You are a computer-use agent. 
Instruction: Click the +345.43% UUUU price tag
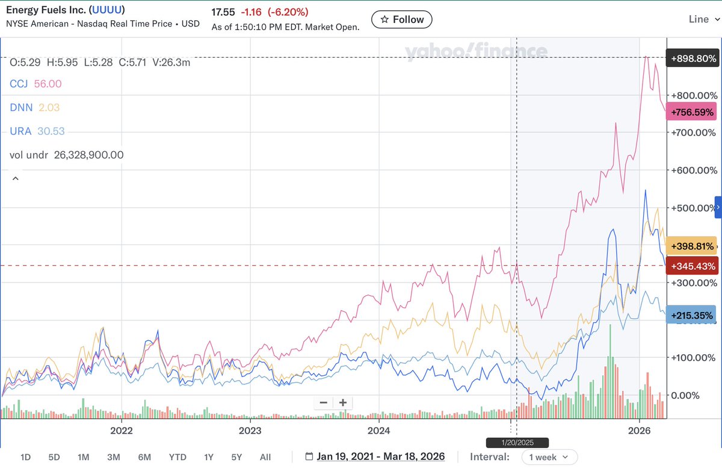(x=691, y=266)
